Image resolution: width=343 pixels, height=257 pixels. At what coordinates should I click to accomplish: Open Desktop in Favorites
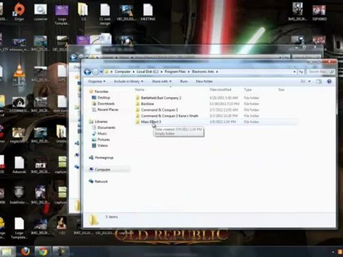[104, 98]
